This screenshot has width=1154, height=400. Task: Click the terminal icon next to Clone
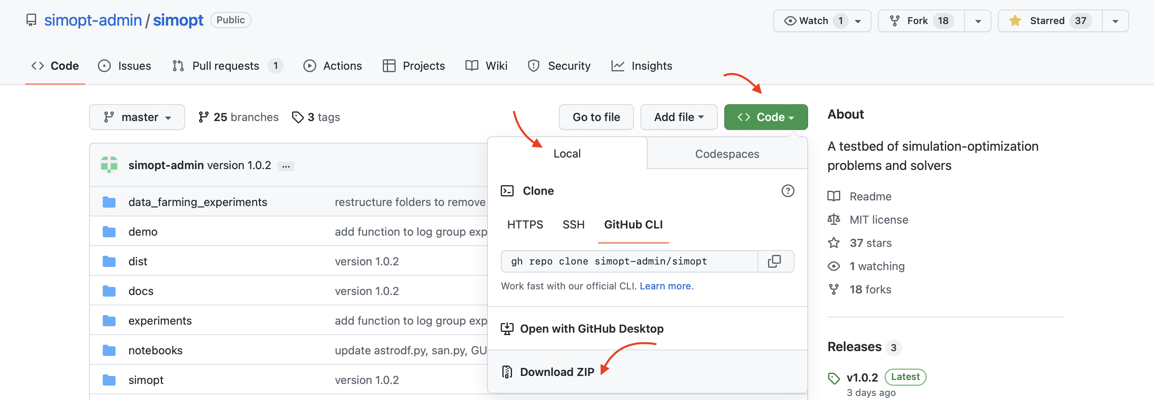pos(507,191)
